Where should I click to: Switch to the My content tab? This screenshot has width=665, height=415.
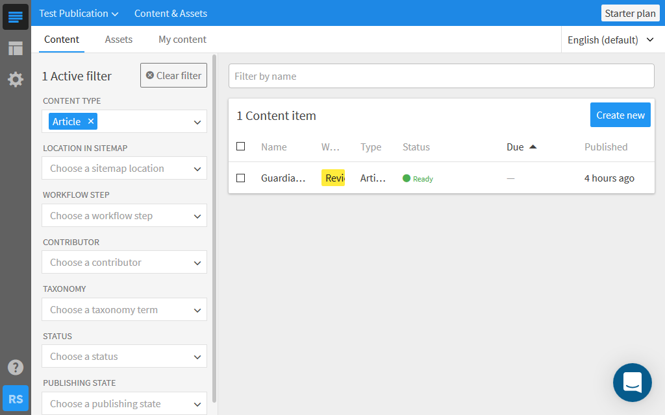(182, 40)
